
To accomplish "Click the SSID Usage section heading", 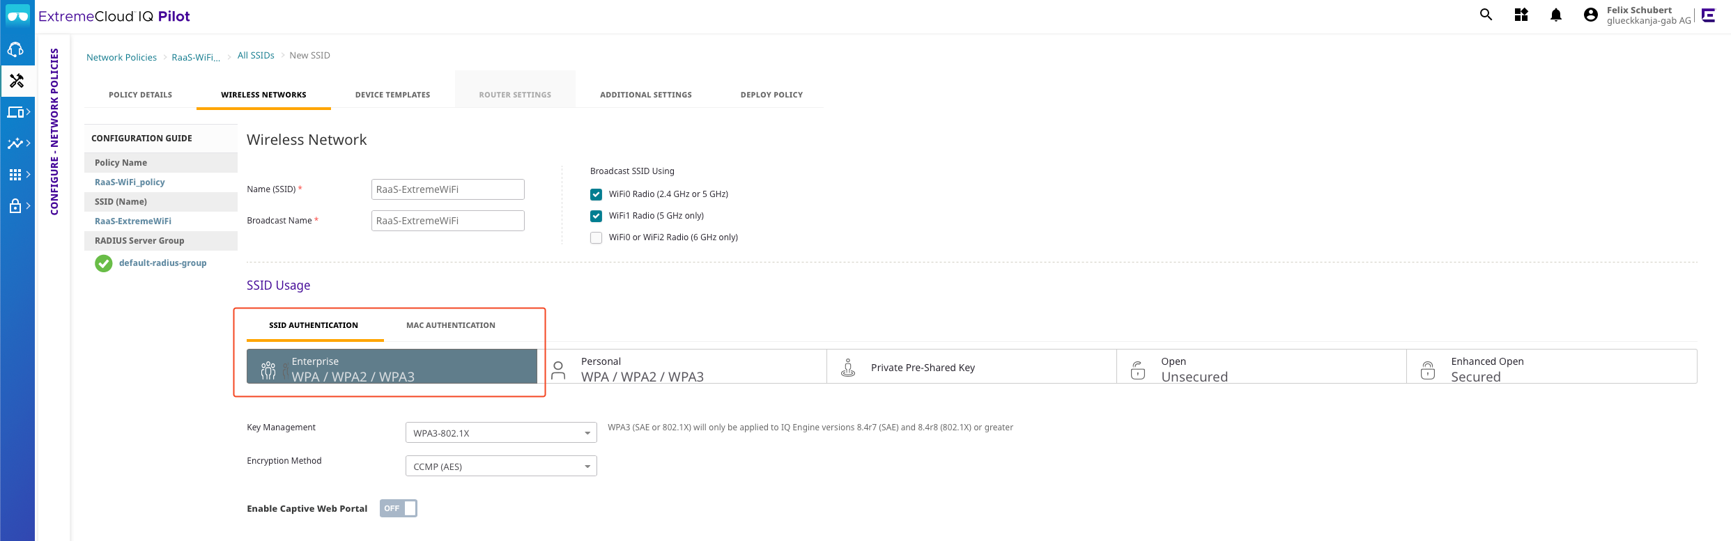I will click(279, 285).
